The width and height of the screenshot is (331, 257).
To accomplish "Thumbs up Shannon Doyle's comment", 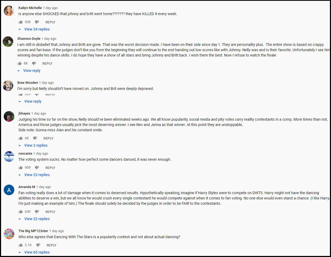I will pos(20,63).
